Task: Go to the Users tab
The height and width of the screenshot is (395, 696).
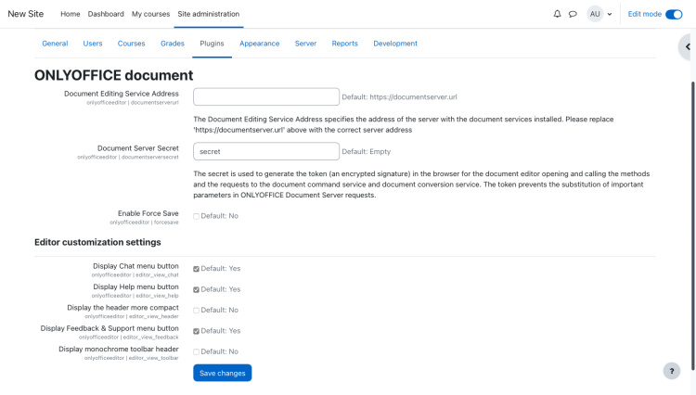Action: pos(93,44)
